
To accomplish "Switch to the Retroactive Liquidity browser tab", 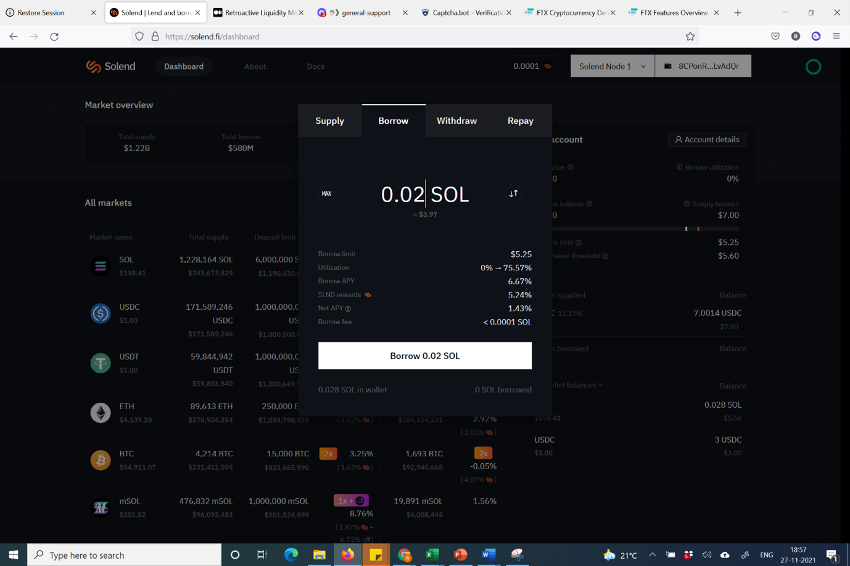I will pos(259,12).
